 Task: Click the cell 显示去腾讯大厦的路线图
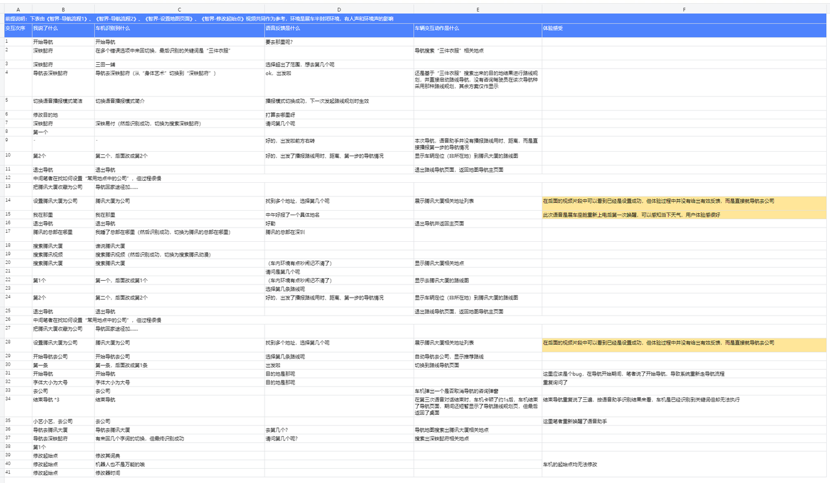click(x=478, y=280)
